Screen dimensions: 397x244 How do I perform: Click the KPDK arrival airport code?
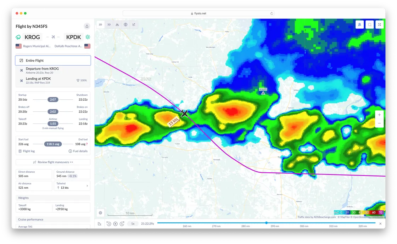pos(73,37)
